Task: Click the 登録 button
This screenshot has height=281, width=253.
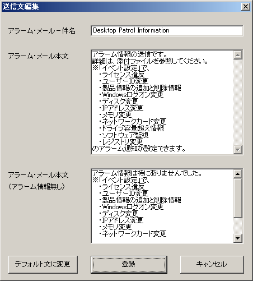Action: click(129, 264)
